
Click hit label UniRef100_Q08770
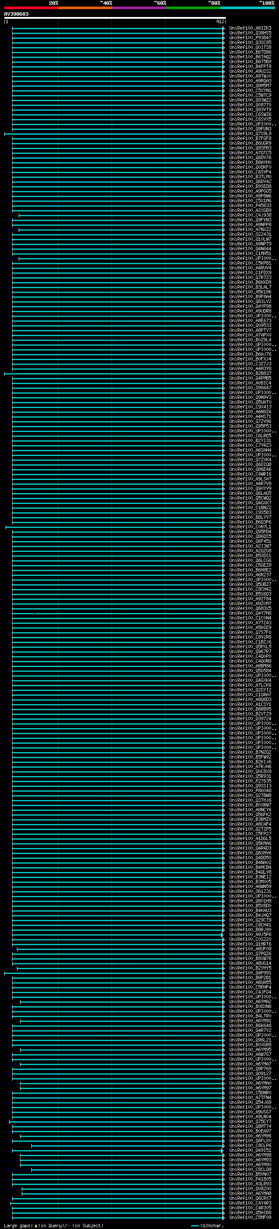pyautogui.click(x=250, y=105)
